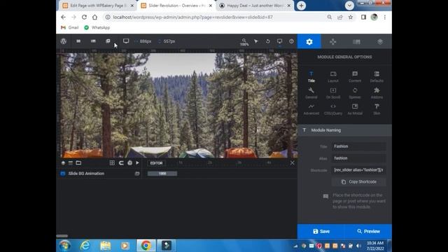Click the Copy Shortcode button
Screen dimensions: 448x252
point(359,182)
